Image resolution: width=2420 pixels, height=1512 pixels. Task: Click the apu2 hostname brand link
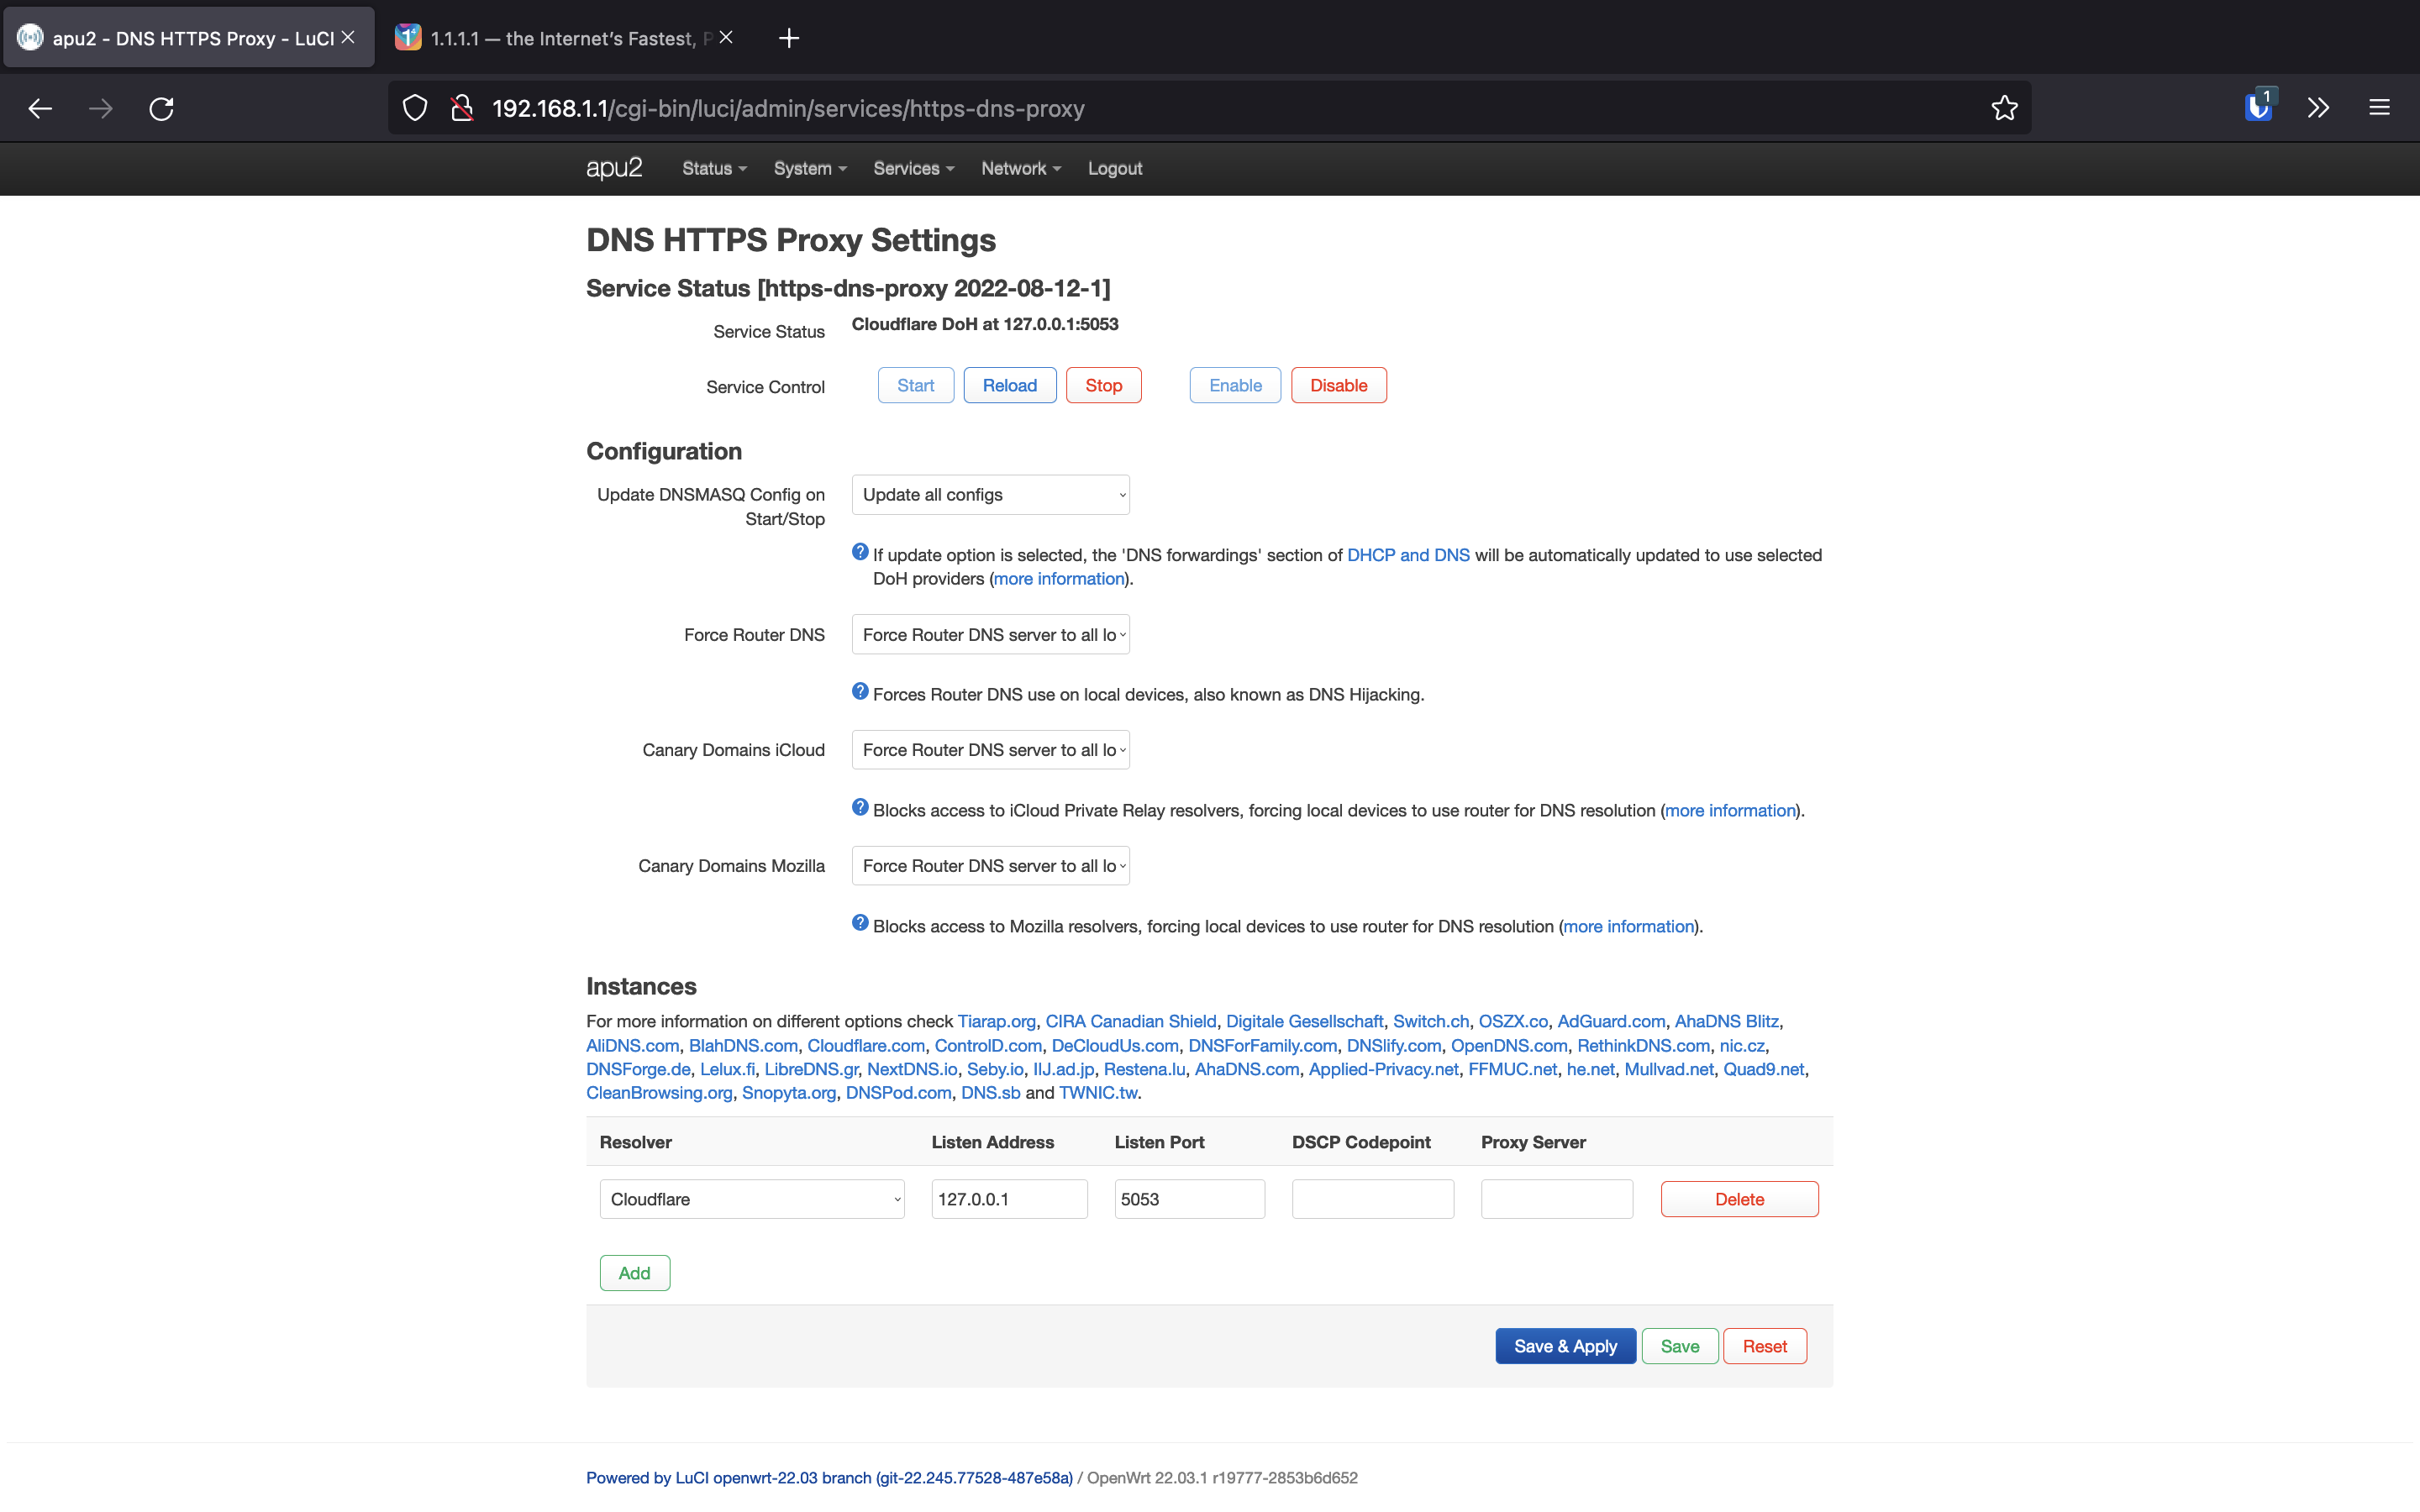pos(614,168)
